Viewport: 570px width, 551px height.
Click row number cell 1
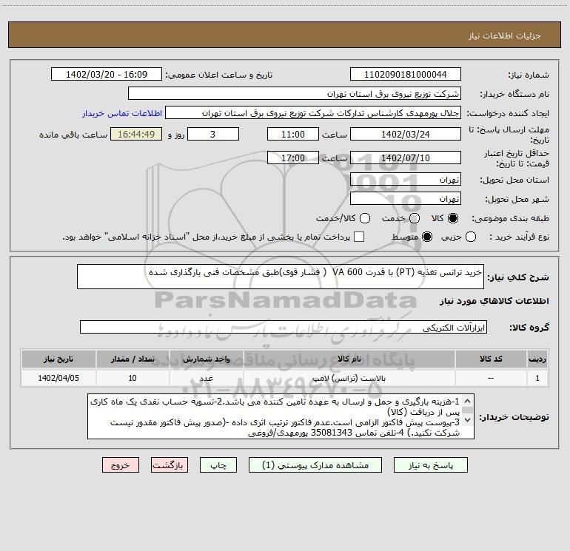[x=537, y=378]
